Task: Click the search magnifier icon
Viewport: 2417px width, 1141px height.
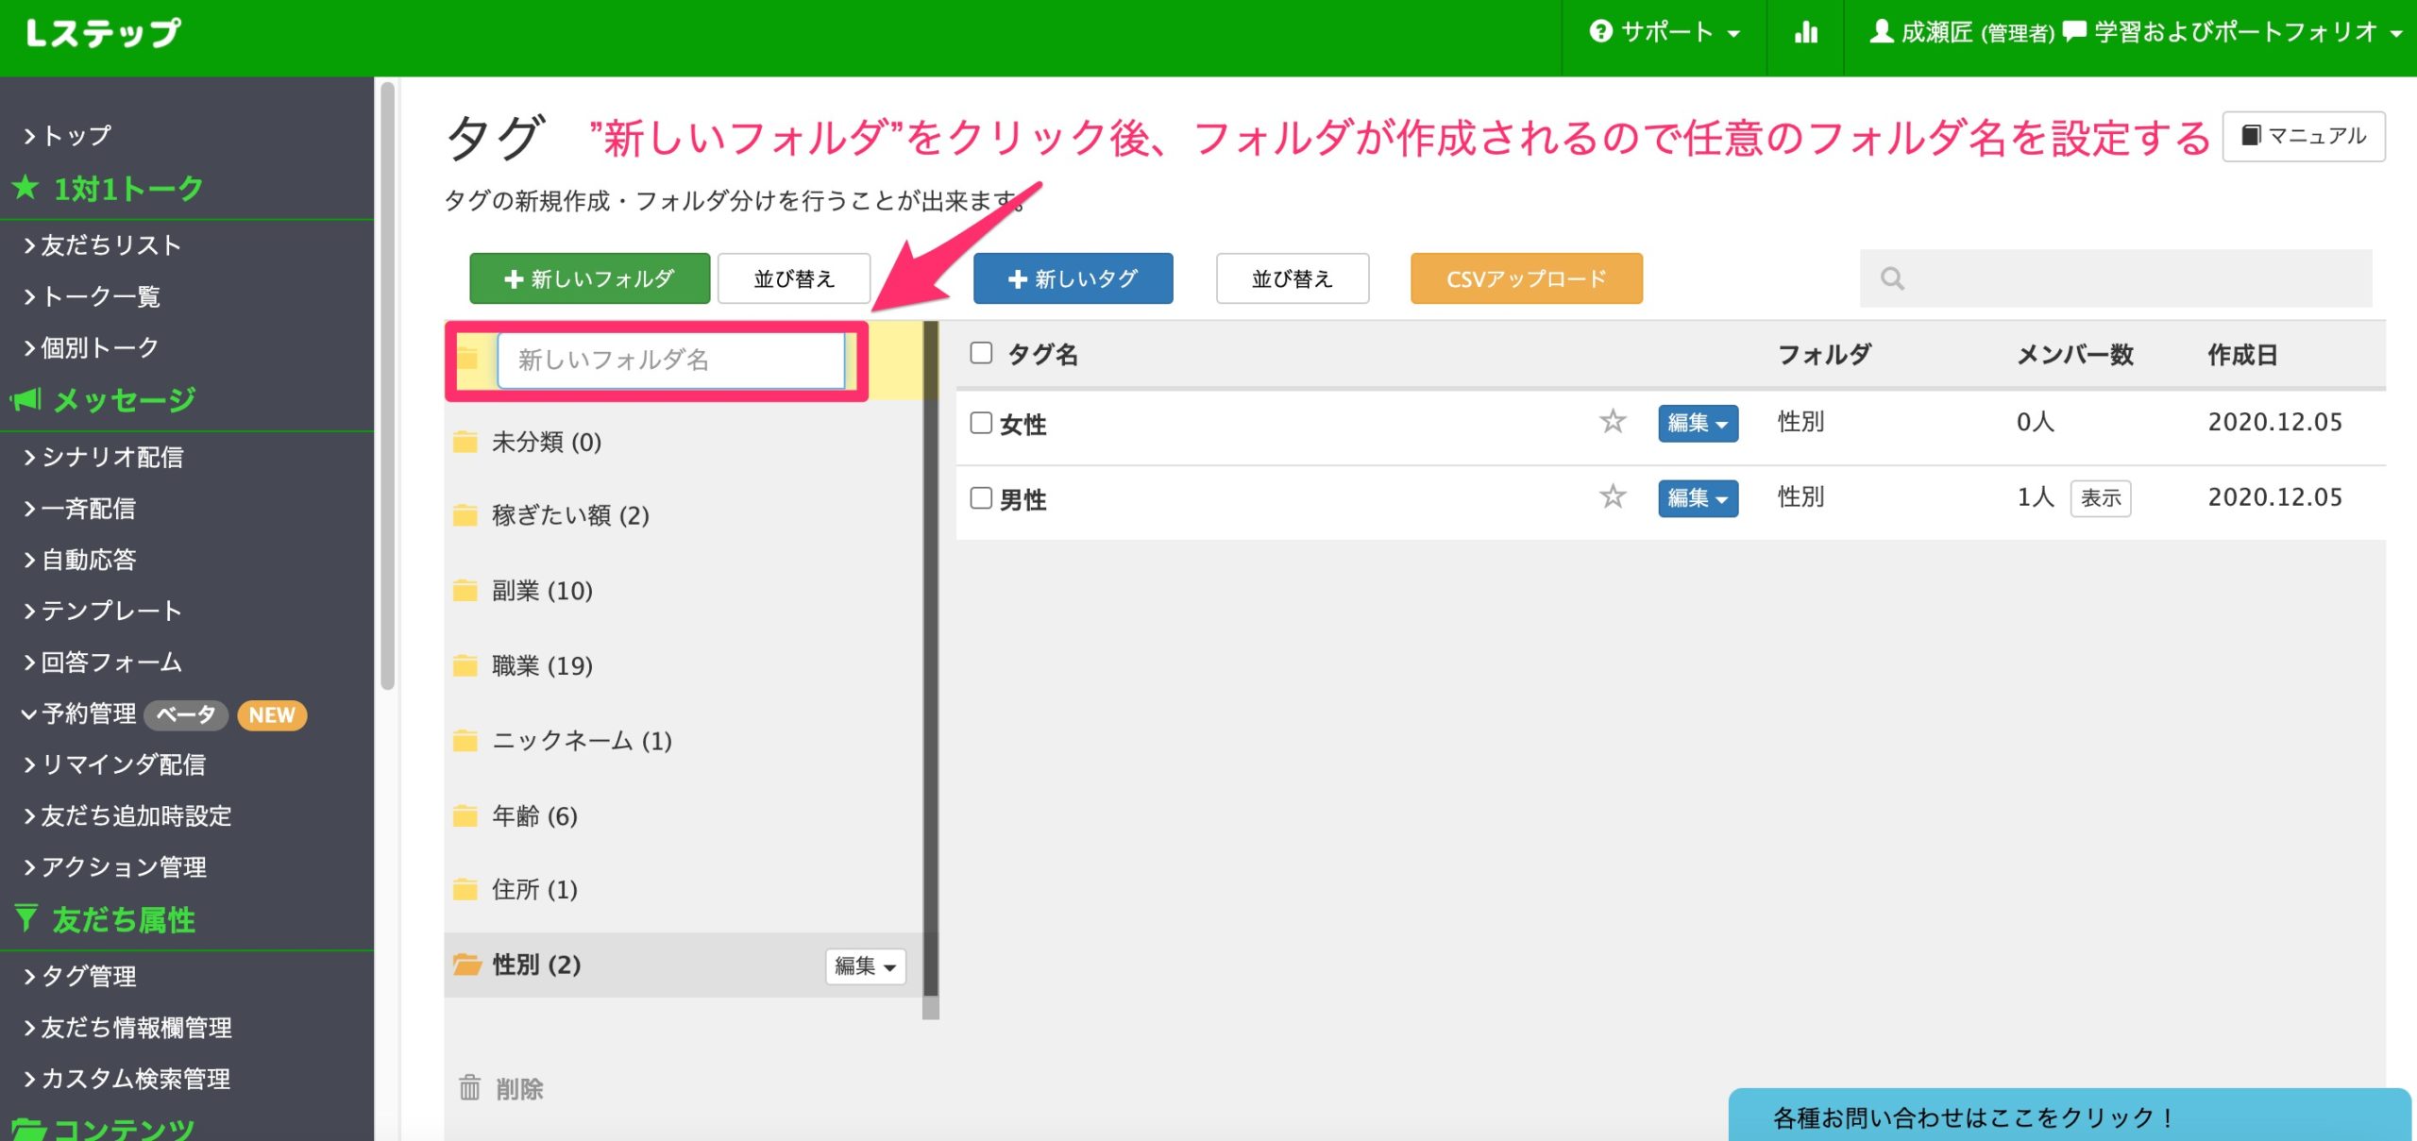Action: click(1892, 279)
